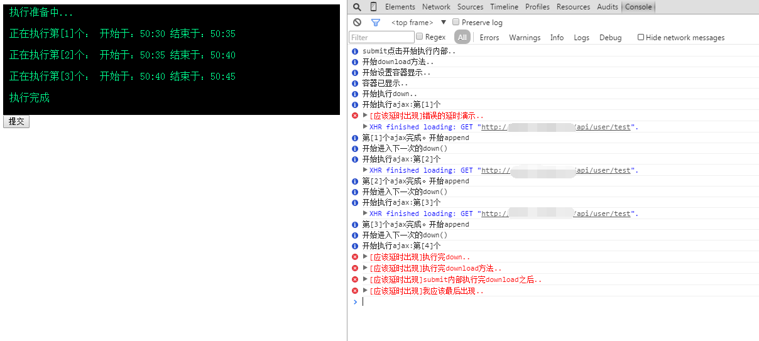Screen dimensions: 759x341
Task: Click the 执行完成 text in page
Action: (x=30, y=98)
